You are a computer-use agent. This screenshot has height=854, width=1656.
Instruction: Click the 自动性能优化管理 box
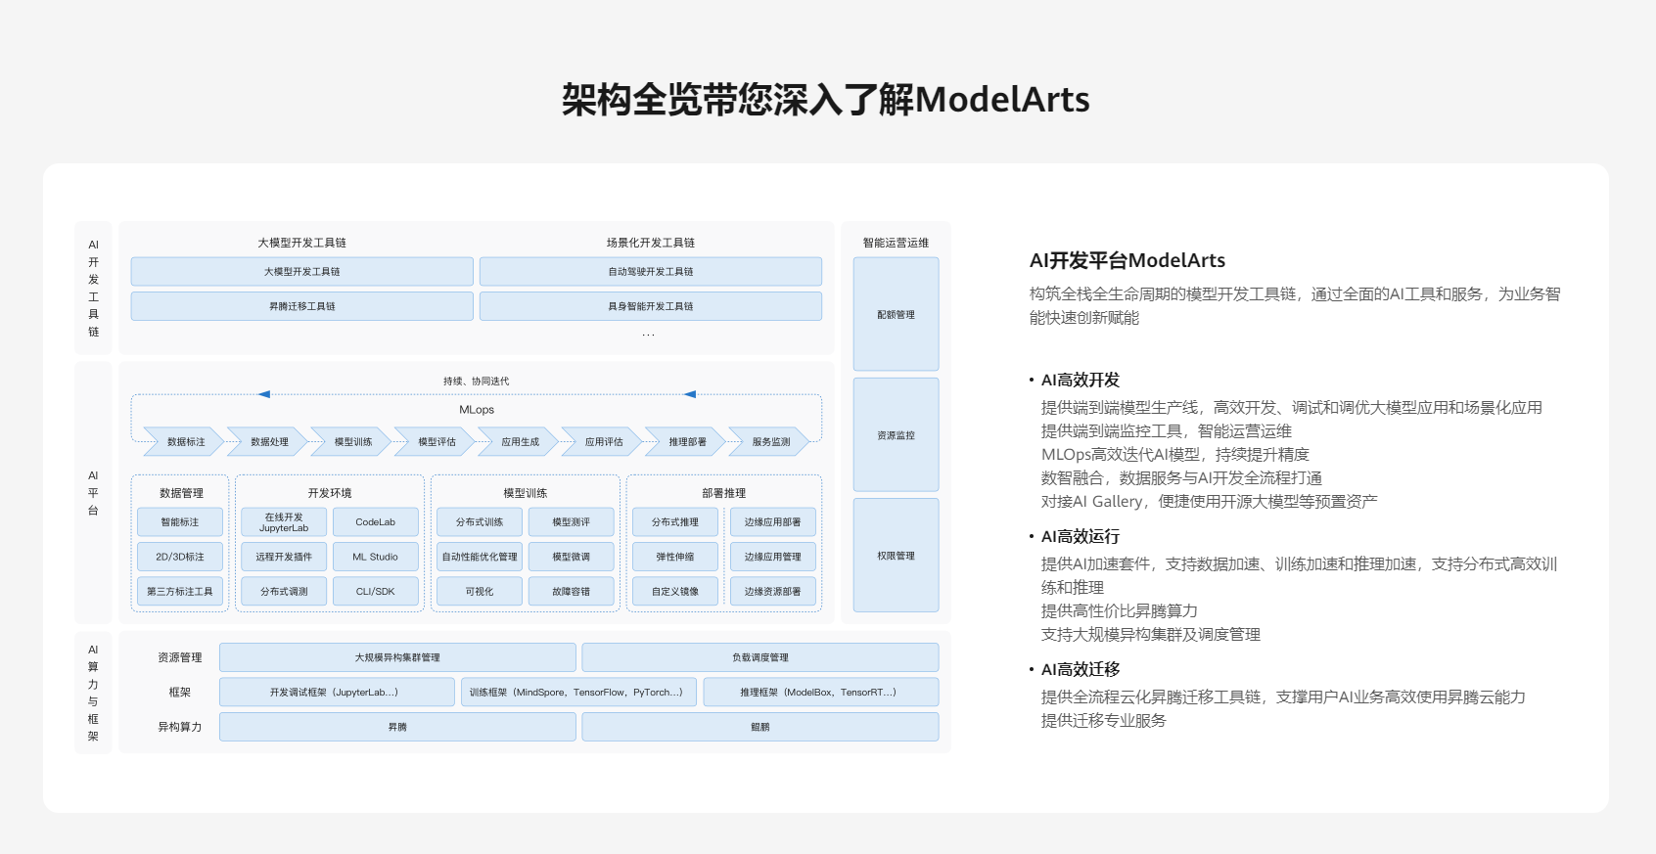(x=480, y=557)
